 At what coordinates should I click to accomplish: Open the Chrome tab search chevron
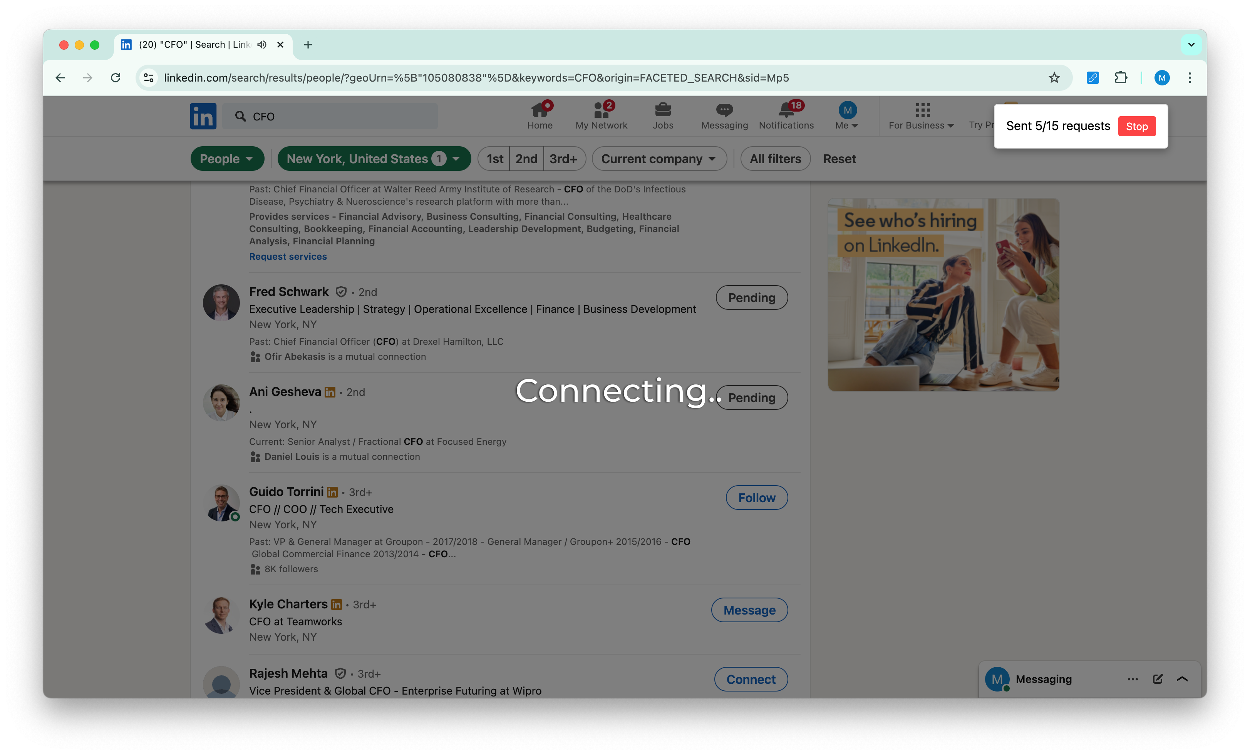coord(1191,45)
